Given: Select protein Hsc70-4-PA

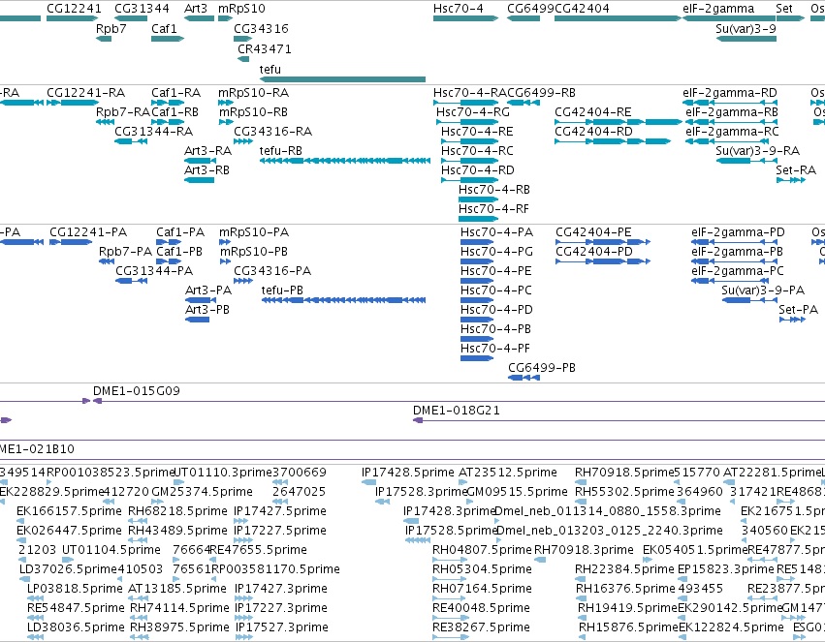Looking at the screenshot, I should click(477, 242).
